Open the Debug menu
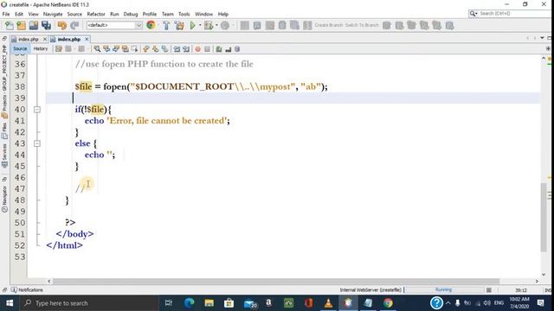 point(131,14)
